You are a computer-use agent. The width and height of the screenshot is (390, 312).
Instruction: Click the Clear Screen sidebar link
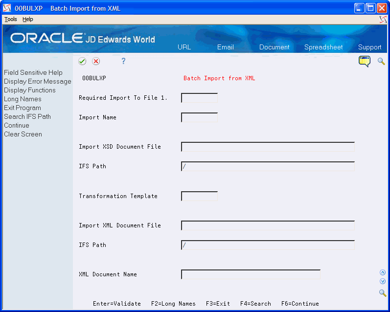click(23, 134)
